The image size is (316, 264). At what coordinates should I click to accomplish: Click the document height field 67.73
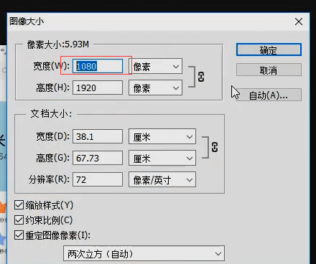98,158
